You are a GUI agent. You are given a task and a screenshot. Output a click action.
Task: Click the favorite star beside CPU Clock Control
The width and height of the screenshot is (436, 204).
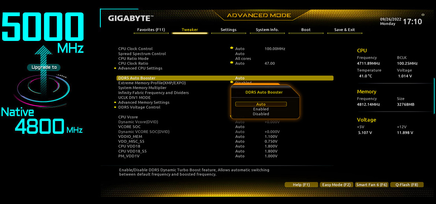point(232,48)
